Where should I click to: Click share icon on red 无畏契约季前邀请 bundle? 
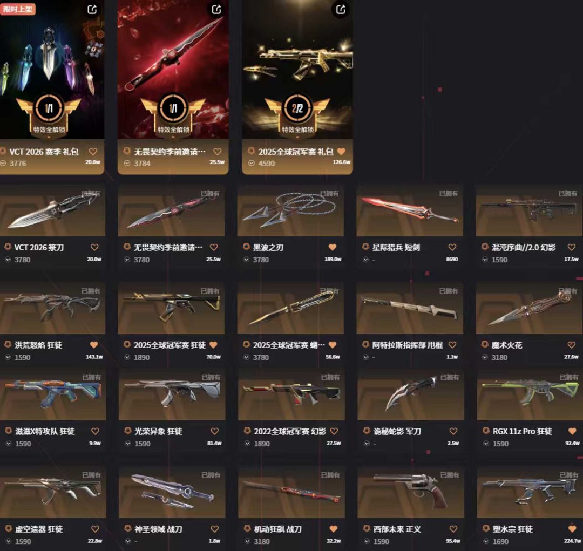pos(216,9)
